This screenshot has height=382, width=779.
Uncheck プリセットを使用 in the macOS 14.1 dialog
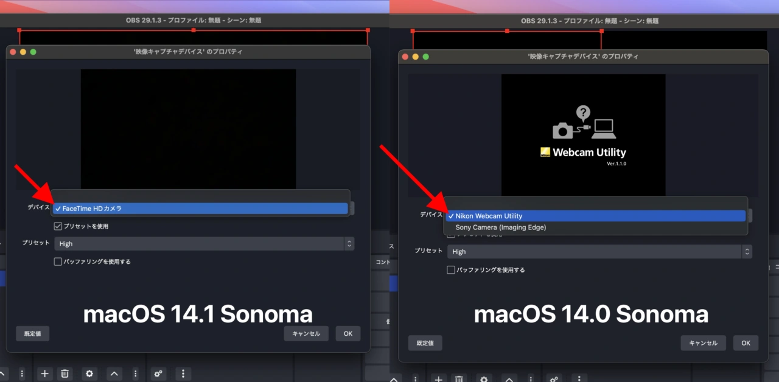[x=58, y=226]
